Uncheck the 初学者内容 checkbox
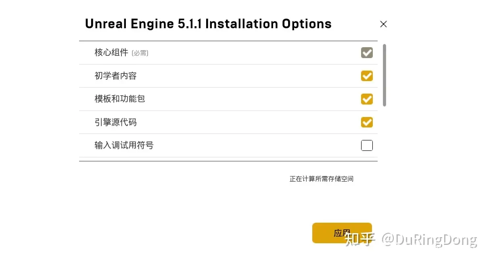This screenshot has width=489, height=261. pos(367,76)
